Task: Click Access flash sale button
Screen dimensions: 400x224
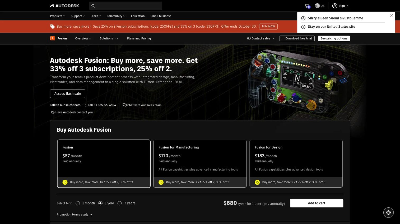Action: [x=68, y=94]
